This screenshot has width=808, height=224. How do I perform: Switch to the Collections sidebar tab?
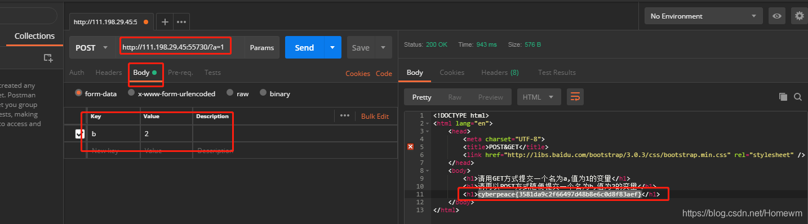click(34, 36)
